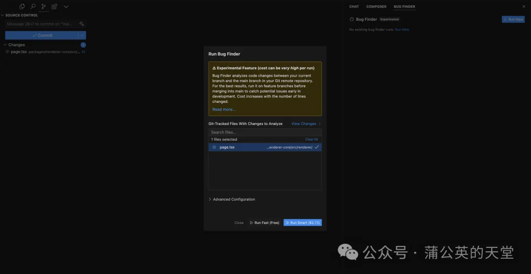The height and width of the screenshot is (274, 531).
Task: Open the Explorer files icon
Action: coord(22,6)
